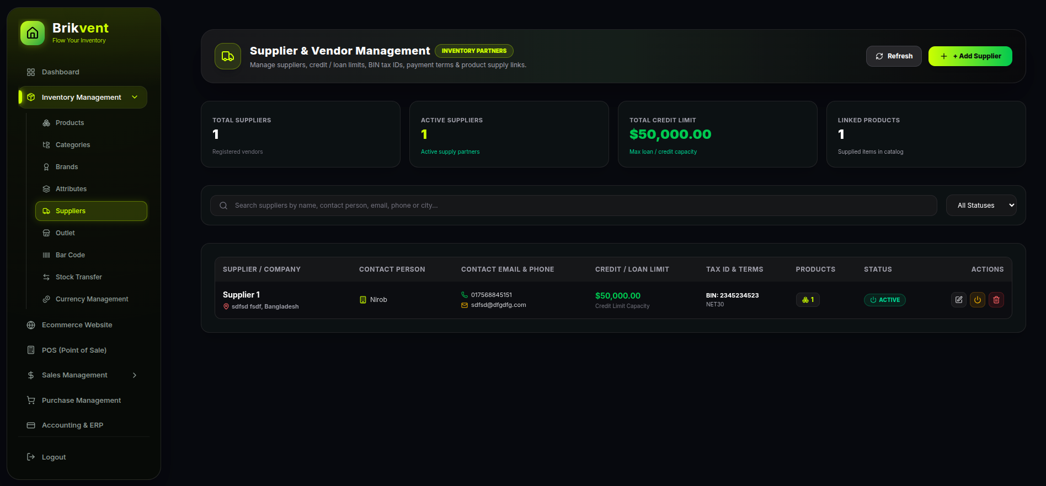Click the Brikvent home logo icon

[x=33, y=33]
